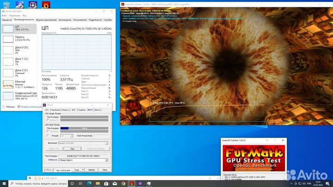Click the Validate button in CPU-Z
This screenshot has height=187, width=333.
click(x=92, y=169)
